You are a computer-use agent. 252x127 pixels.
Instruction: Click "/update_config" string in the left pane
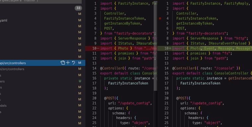click(134, 103)
